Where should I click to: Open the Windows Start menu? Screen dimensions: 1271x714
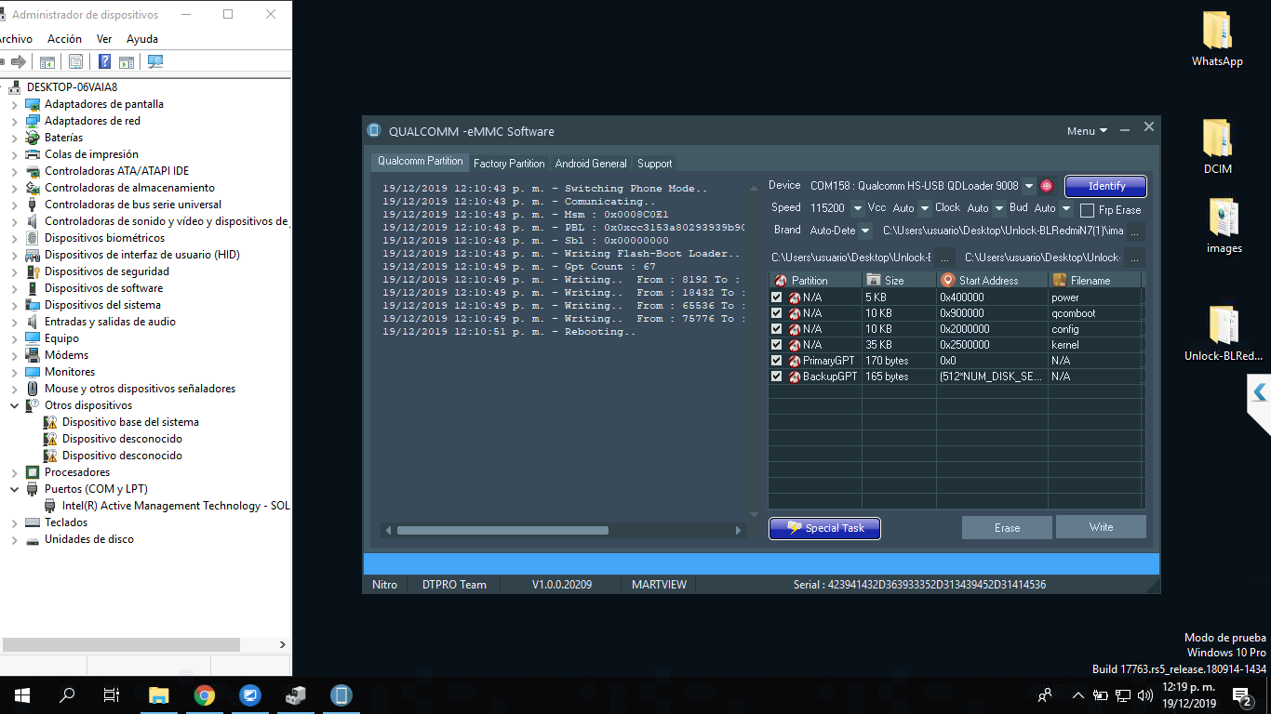click(22, 694)
